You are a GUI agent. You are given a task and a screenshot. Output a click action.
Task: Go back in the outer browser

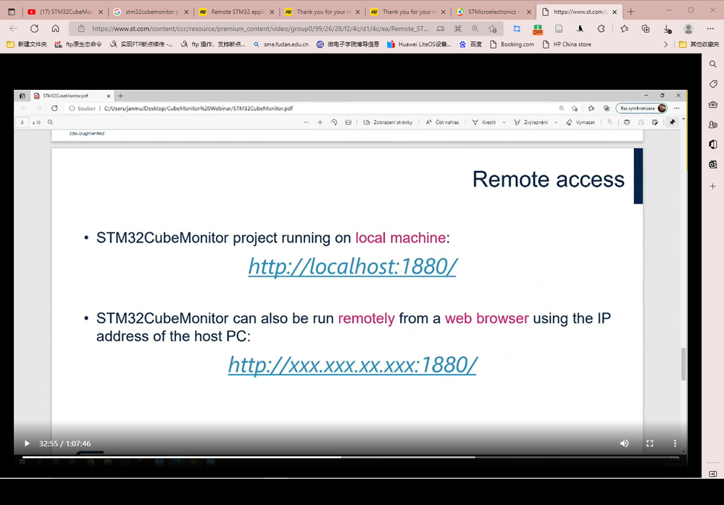[x=13, y=29]
